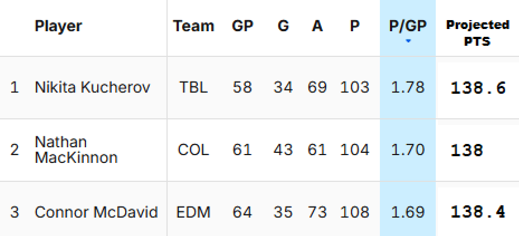Select Kucherov's projected 138.6 value
Screen dimensions: 519x236
click(478, 88)
